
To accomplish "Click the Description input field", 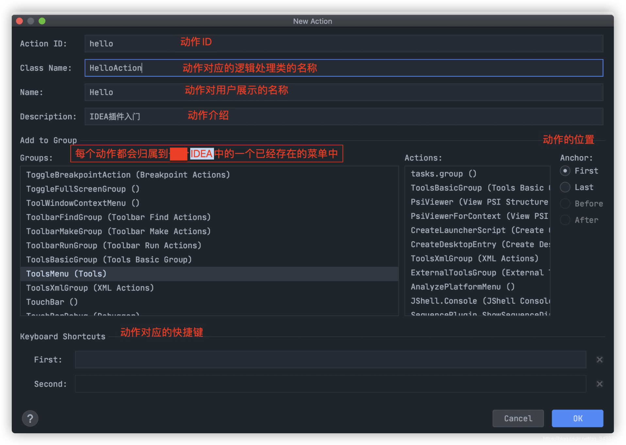I will click(344, 116).
